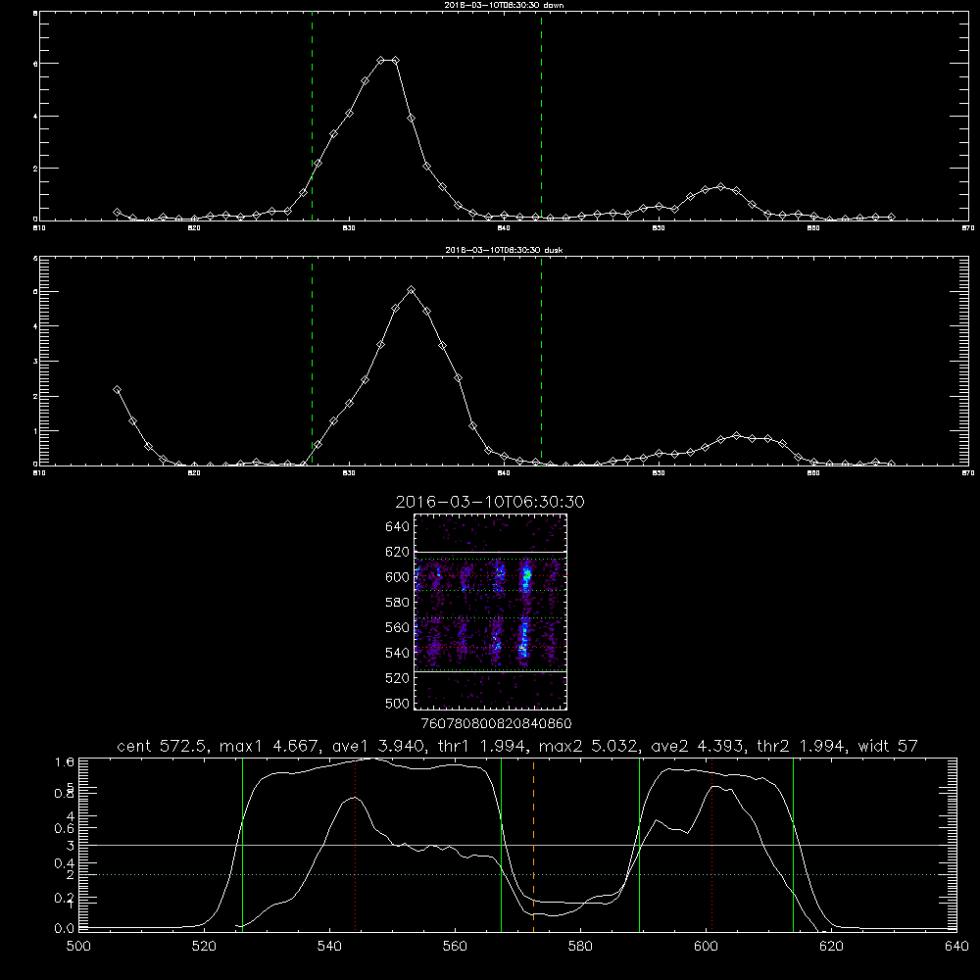
Task: Click dawn plot x-axis label 860
Action: 813,228
